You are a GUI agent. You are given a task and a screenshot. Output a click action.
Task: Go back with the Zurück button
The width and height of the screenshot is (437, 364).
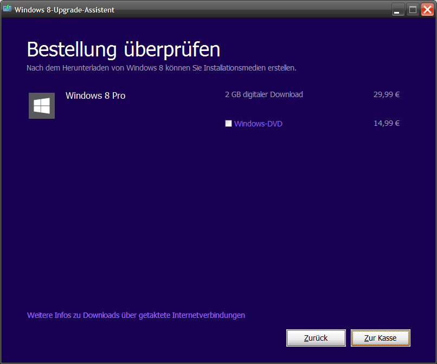click(316, 338)
